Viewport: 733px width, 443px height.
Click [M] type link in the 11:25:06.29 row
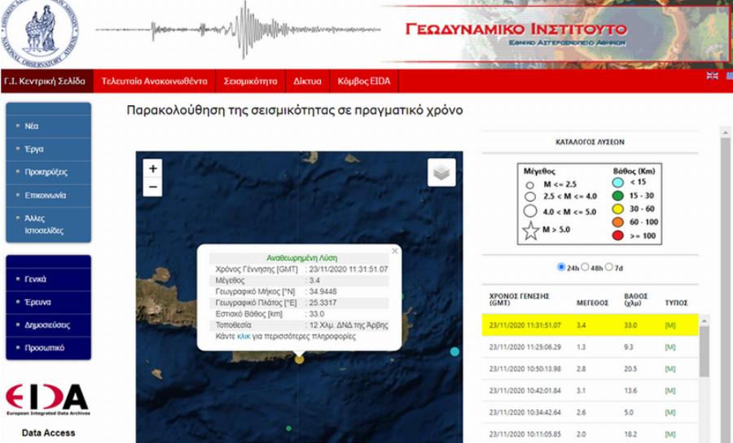tap(670, 347)
